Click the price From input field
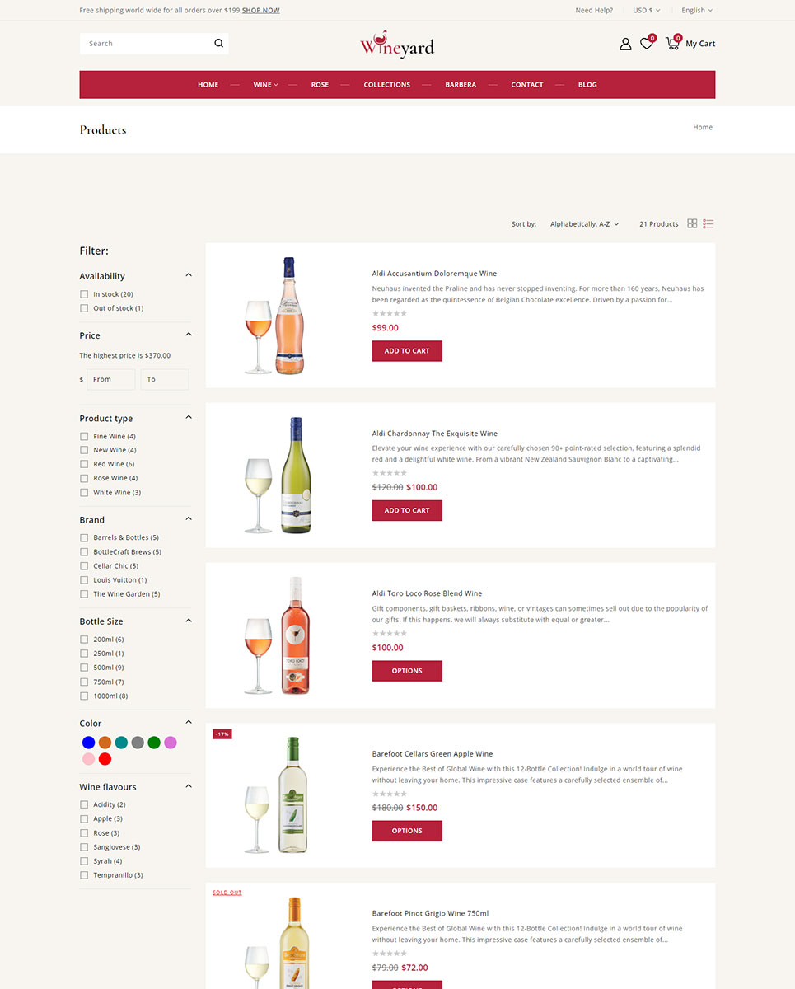This screenshot has width=795, height=989. coord(111,379)
